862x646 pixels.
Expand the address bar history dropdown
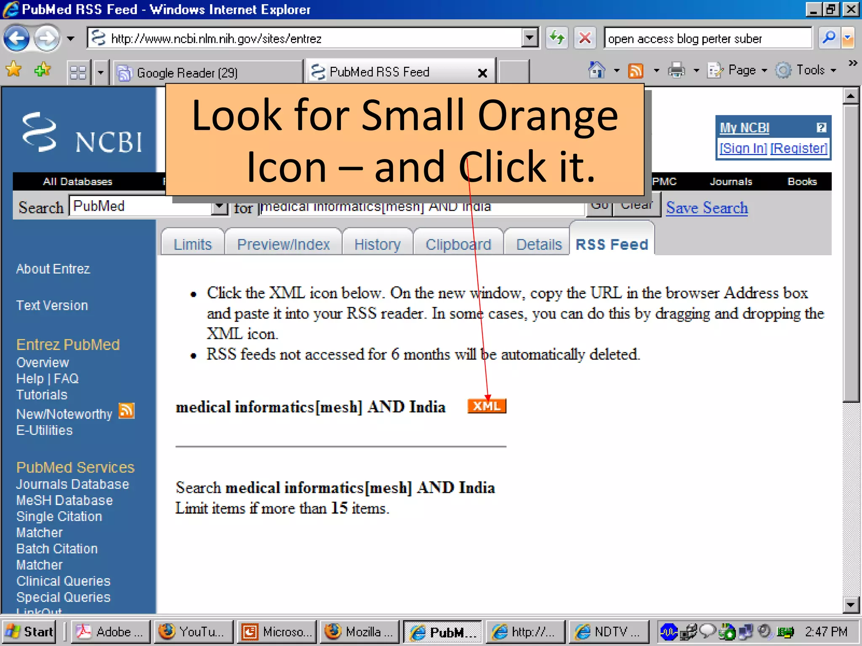tap(529, 39)
